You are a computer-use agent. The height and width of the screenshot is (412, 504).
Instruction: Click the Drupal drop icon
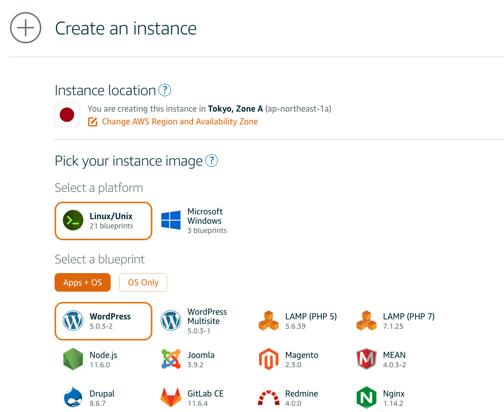[73, 397]
